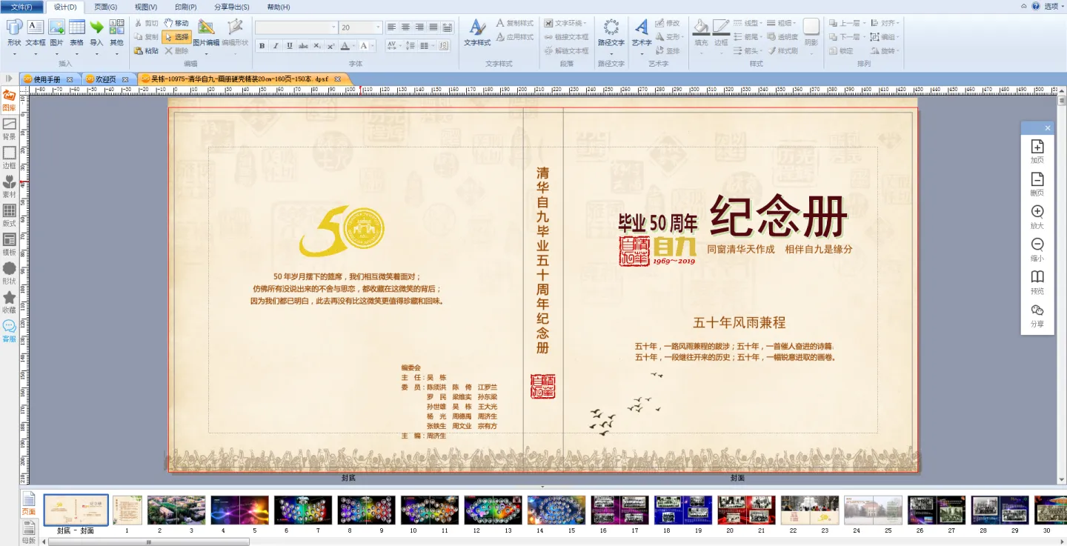The image size is (1067, 546).
Task: Switch to the 印刷(P) ribbon tab
Action: [186, 7]
